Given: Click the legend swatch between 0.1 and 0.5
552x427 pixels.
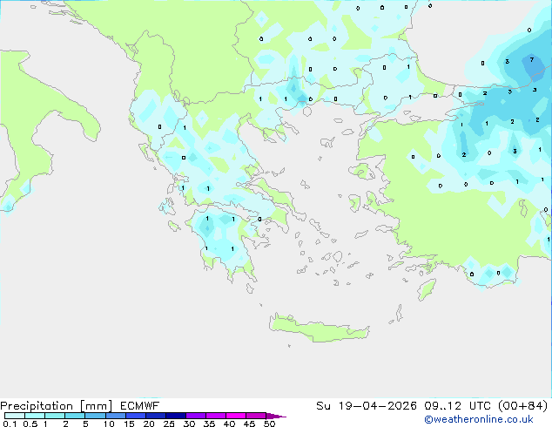Looking at the screenshot, I should pos(15,416).
